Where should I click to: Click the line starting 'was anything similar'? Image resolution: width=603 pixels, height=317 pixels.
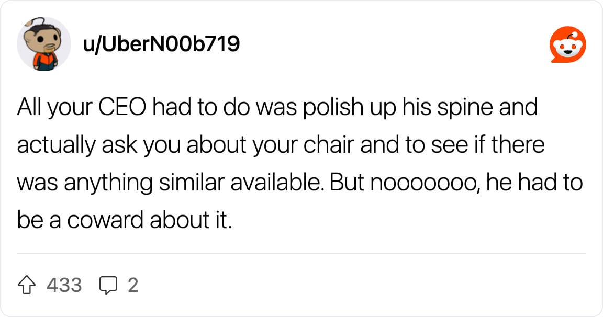tap(300, 183)
